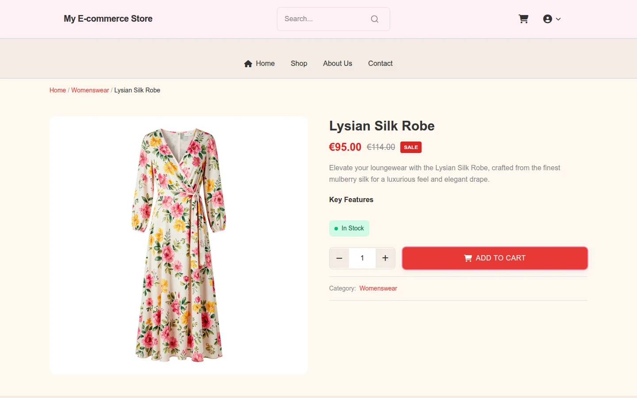
Task: Open the Womenswear category link
Action: (378, 288)
